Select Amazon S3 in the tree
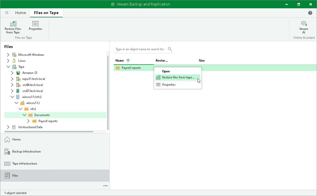Viewport: 317px width, 196px height. 30,73
